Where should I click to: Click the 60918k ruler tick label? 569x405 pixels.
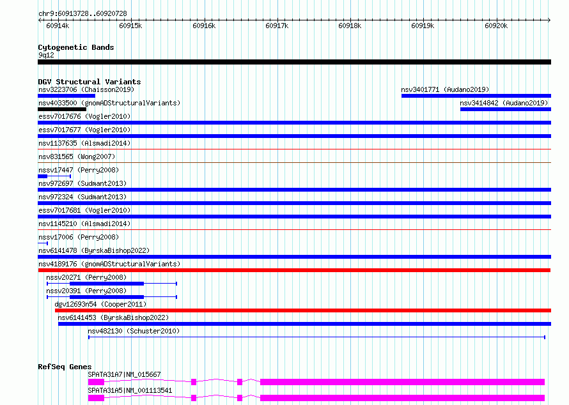click(x=350, y=26)
